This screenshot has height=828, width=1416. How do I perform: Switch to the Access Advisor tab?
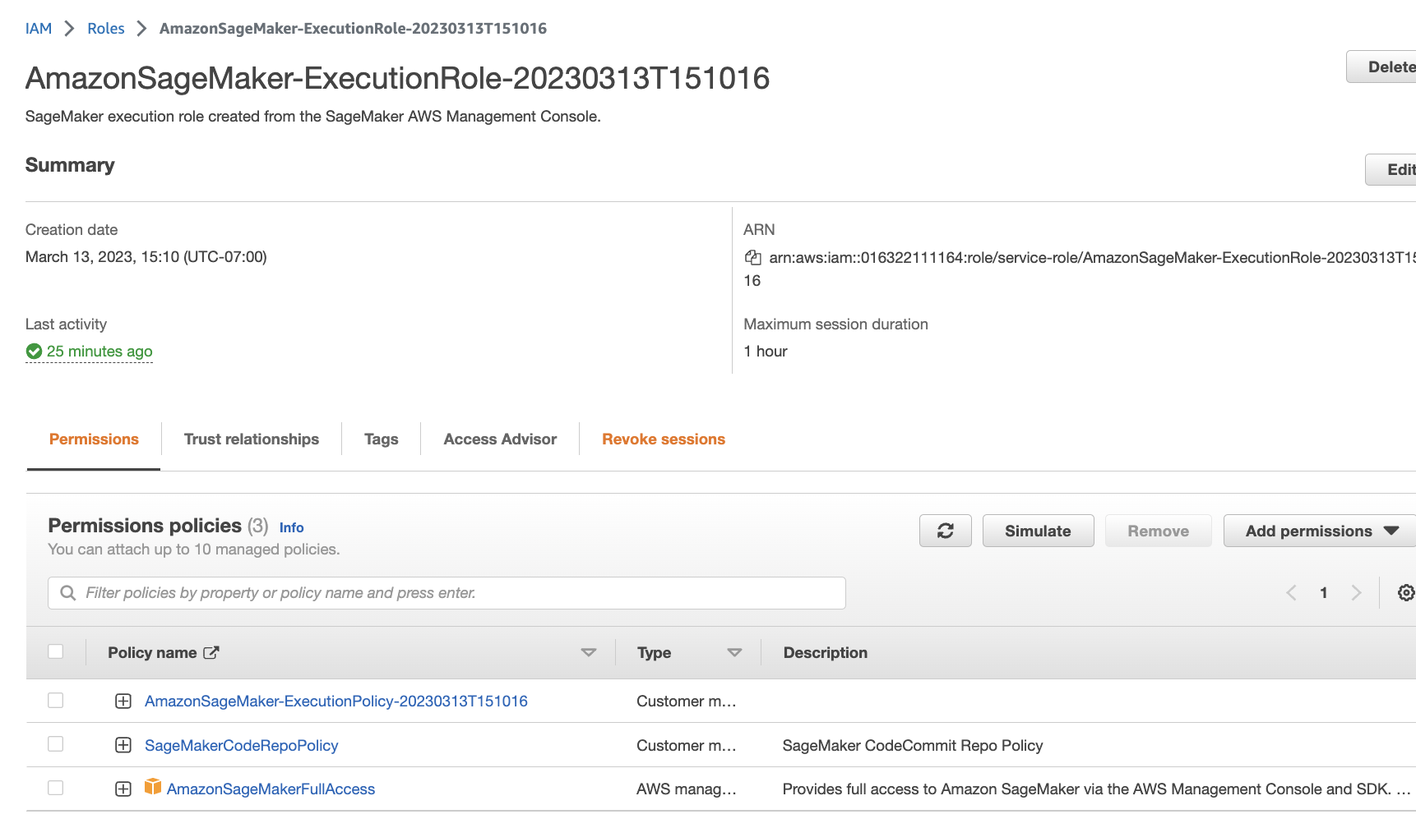click(x=500, y=439)
